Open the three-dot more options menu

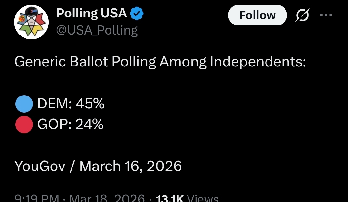pyautogui.click(x=325, y=15)
